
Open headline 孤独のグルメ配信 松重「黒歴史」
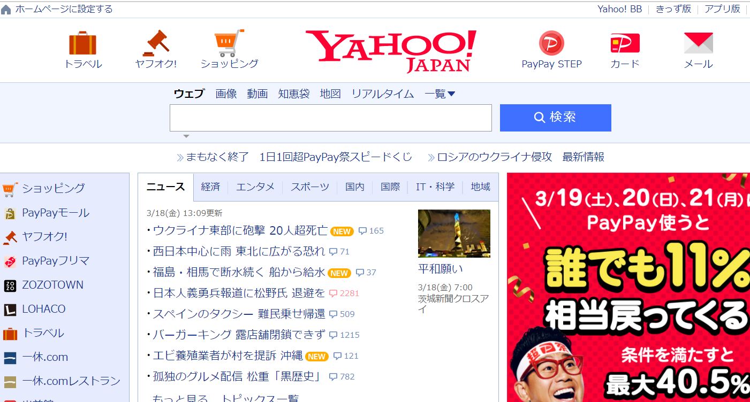[237, 377]
